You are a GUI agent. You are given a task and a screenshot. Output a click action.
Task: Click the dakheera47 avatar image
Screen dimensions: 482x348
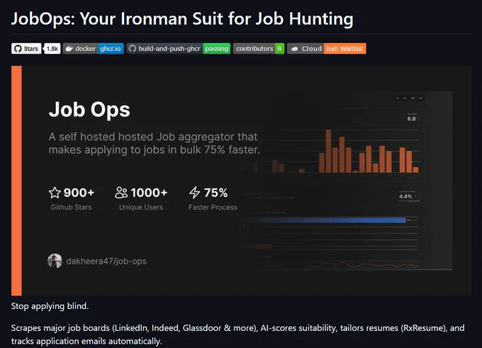click(55, 261)
